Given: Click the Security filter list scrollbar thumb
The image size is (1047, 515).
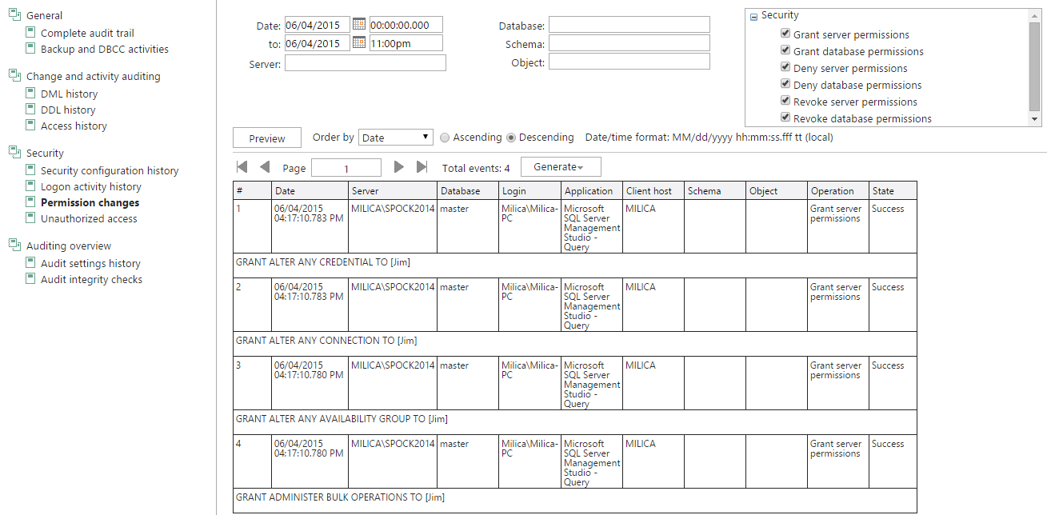Looking at the screenshot, I should [1034, 66].
